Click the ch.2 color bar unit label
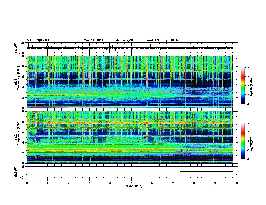Image resolution: width=266 pixels, height=205 pixels. point(252,142)
